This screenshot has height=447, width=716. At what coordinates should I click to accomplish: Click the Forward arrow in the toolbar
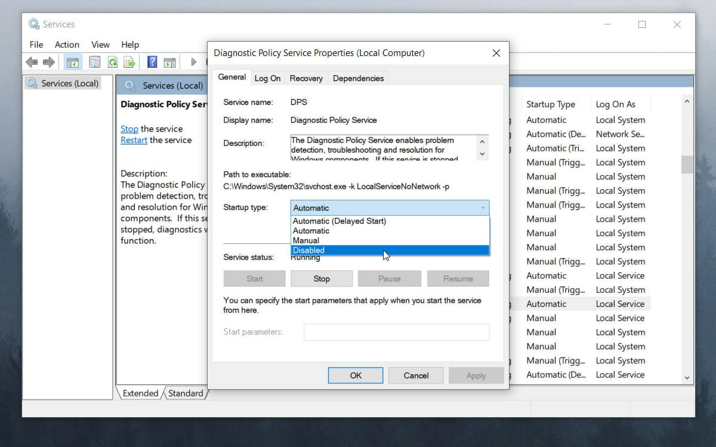point(49,62)
